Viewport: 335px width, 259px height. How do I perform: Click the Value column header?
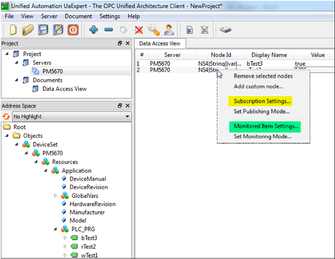coord(318,55)
